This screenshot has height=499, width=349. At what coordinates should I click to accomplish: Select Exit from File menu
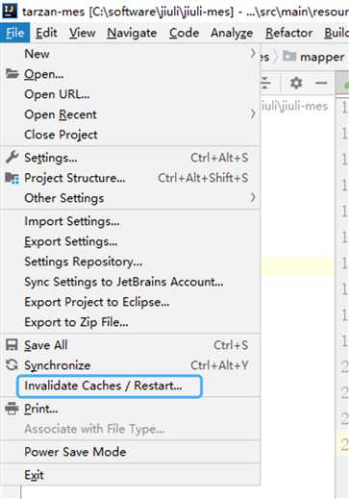click(34, 475)
